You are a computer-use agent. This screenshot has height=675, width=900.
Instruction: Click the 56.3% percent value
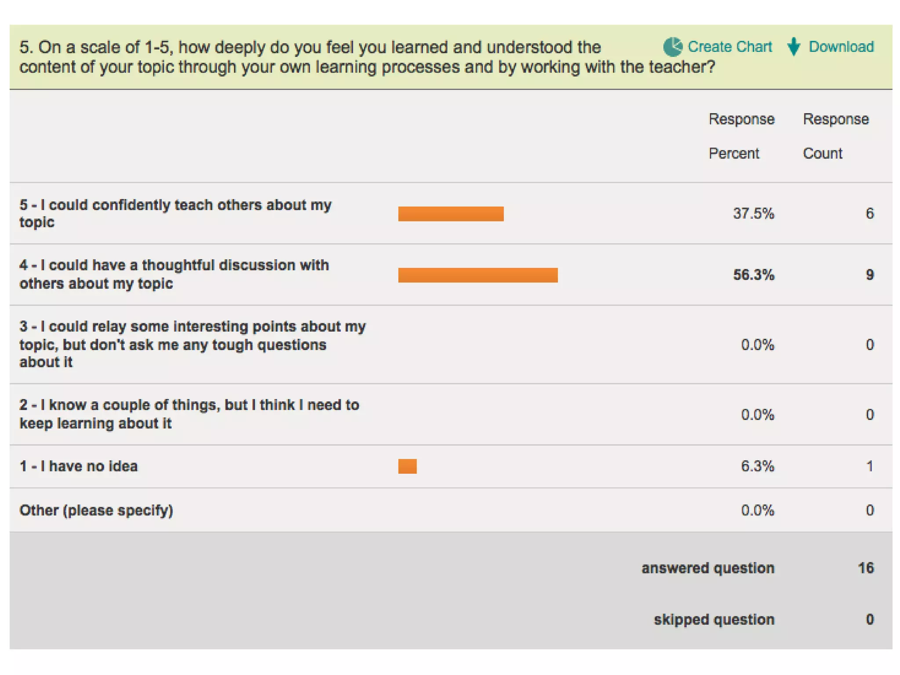click(x=753, y=275)
